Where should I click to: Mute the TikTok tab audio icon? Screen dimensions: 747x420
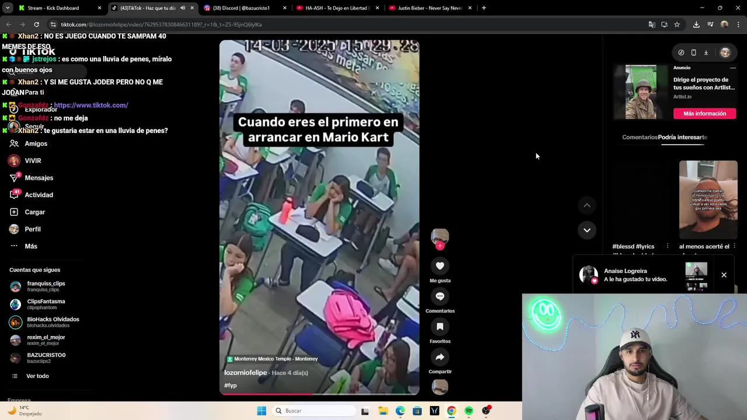(183, 8)
